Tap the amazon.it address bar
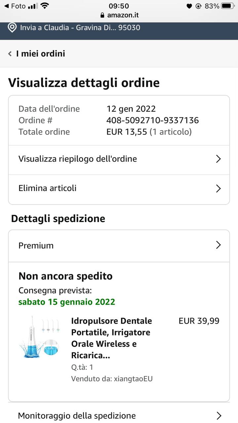The image size is (238, 423). click(x=119, y=15)
